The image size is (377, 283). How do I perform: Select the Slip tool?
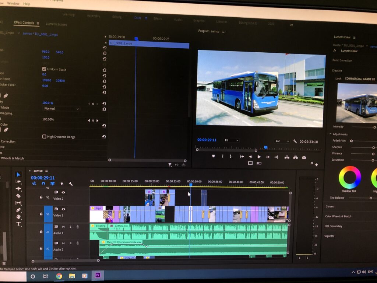(x=18, y=203)
